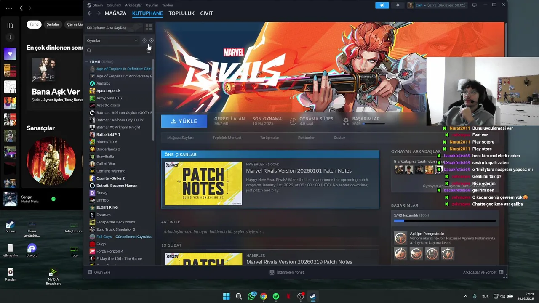The image size is (539, 303).
Task: Switch the library to grid view icon
Action: coord(149,27)
